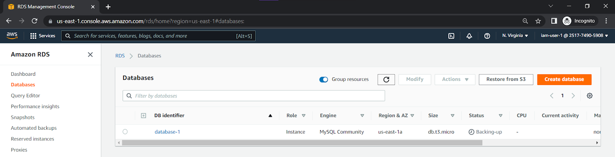Click the site lock icon in the address bar
The image size is (615, 157).
click(50, 21)
